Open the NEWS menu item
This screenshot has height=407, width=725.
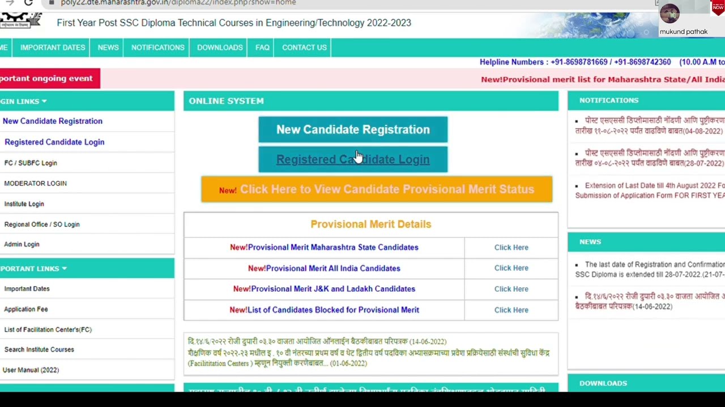[x=108, y=47]
